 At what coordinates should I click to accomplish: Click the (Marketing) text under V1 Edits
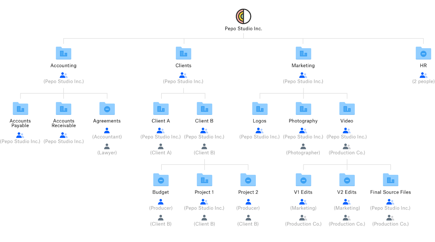[303, 208]
